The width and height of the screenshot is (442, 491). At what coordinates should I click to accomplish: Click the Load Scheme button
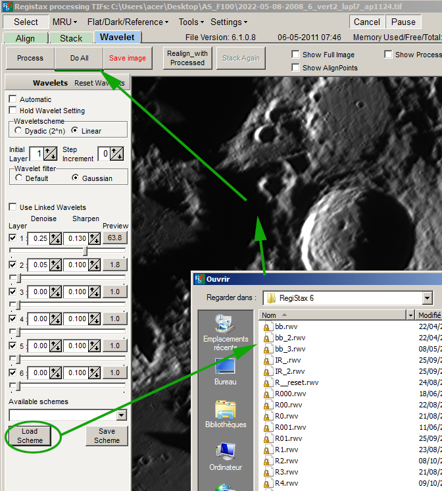point(30,436)
